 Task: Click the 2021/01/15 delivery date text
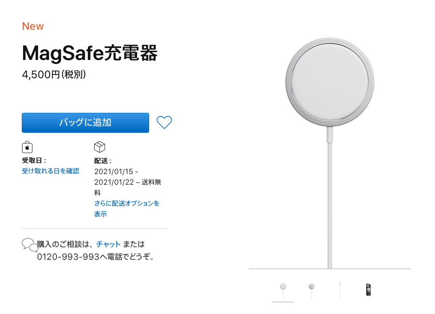click(114, 171)
